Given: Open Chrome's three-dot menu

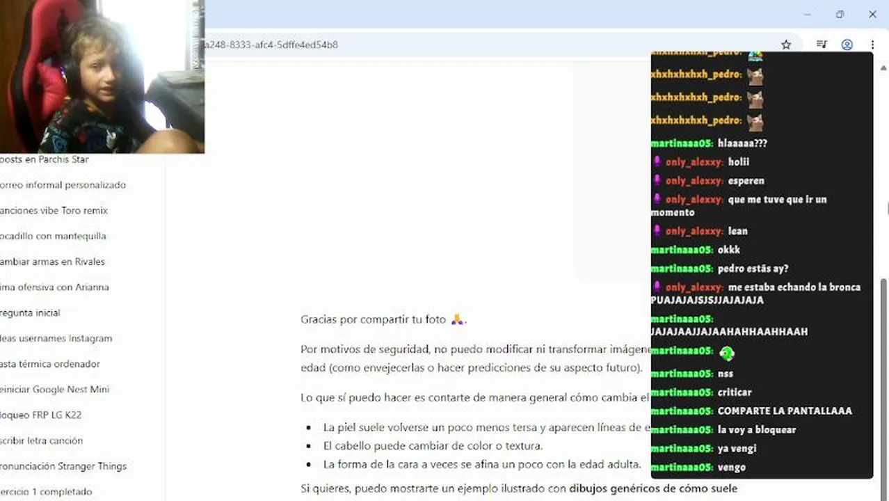Looking at the screenshot, I should tap(872, 45).
